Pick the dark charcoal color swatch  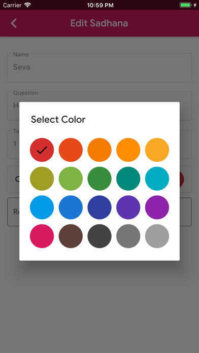pos(99,236)
